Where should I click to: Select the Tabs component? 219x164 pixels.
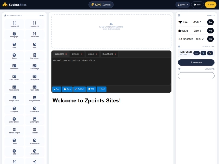[x=14, y=152]
